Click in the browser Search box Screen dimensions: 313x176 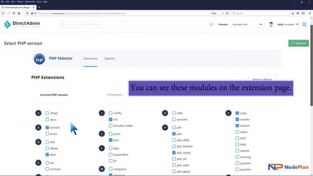tap(260, 13)
